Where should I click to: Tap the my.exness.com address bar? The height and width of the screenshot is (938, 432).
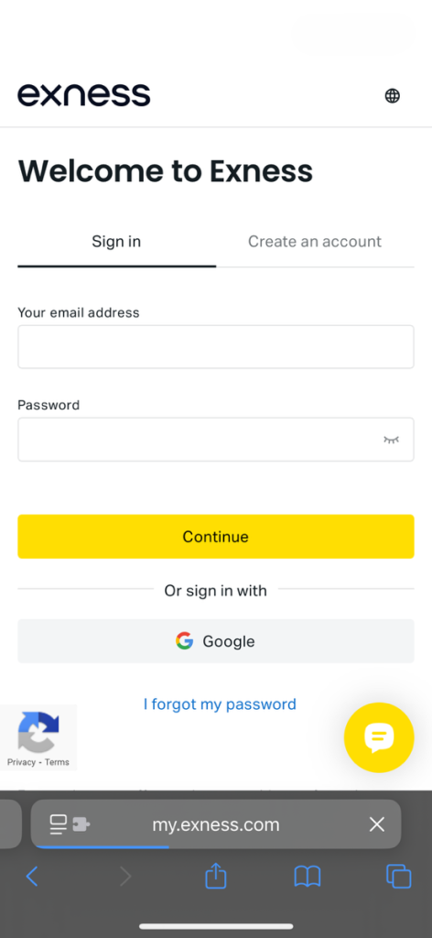pos(216,824)
